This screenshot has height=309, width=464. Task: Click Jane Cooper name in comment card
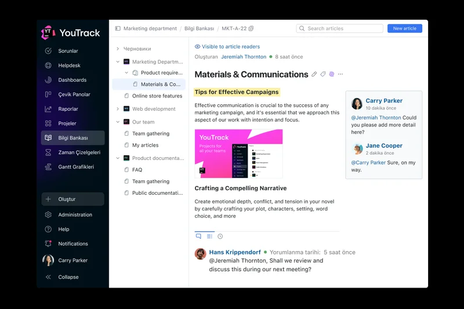point(384,146)
